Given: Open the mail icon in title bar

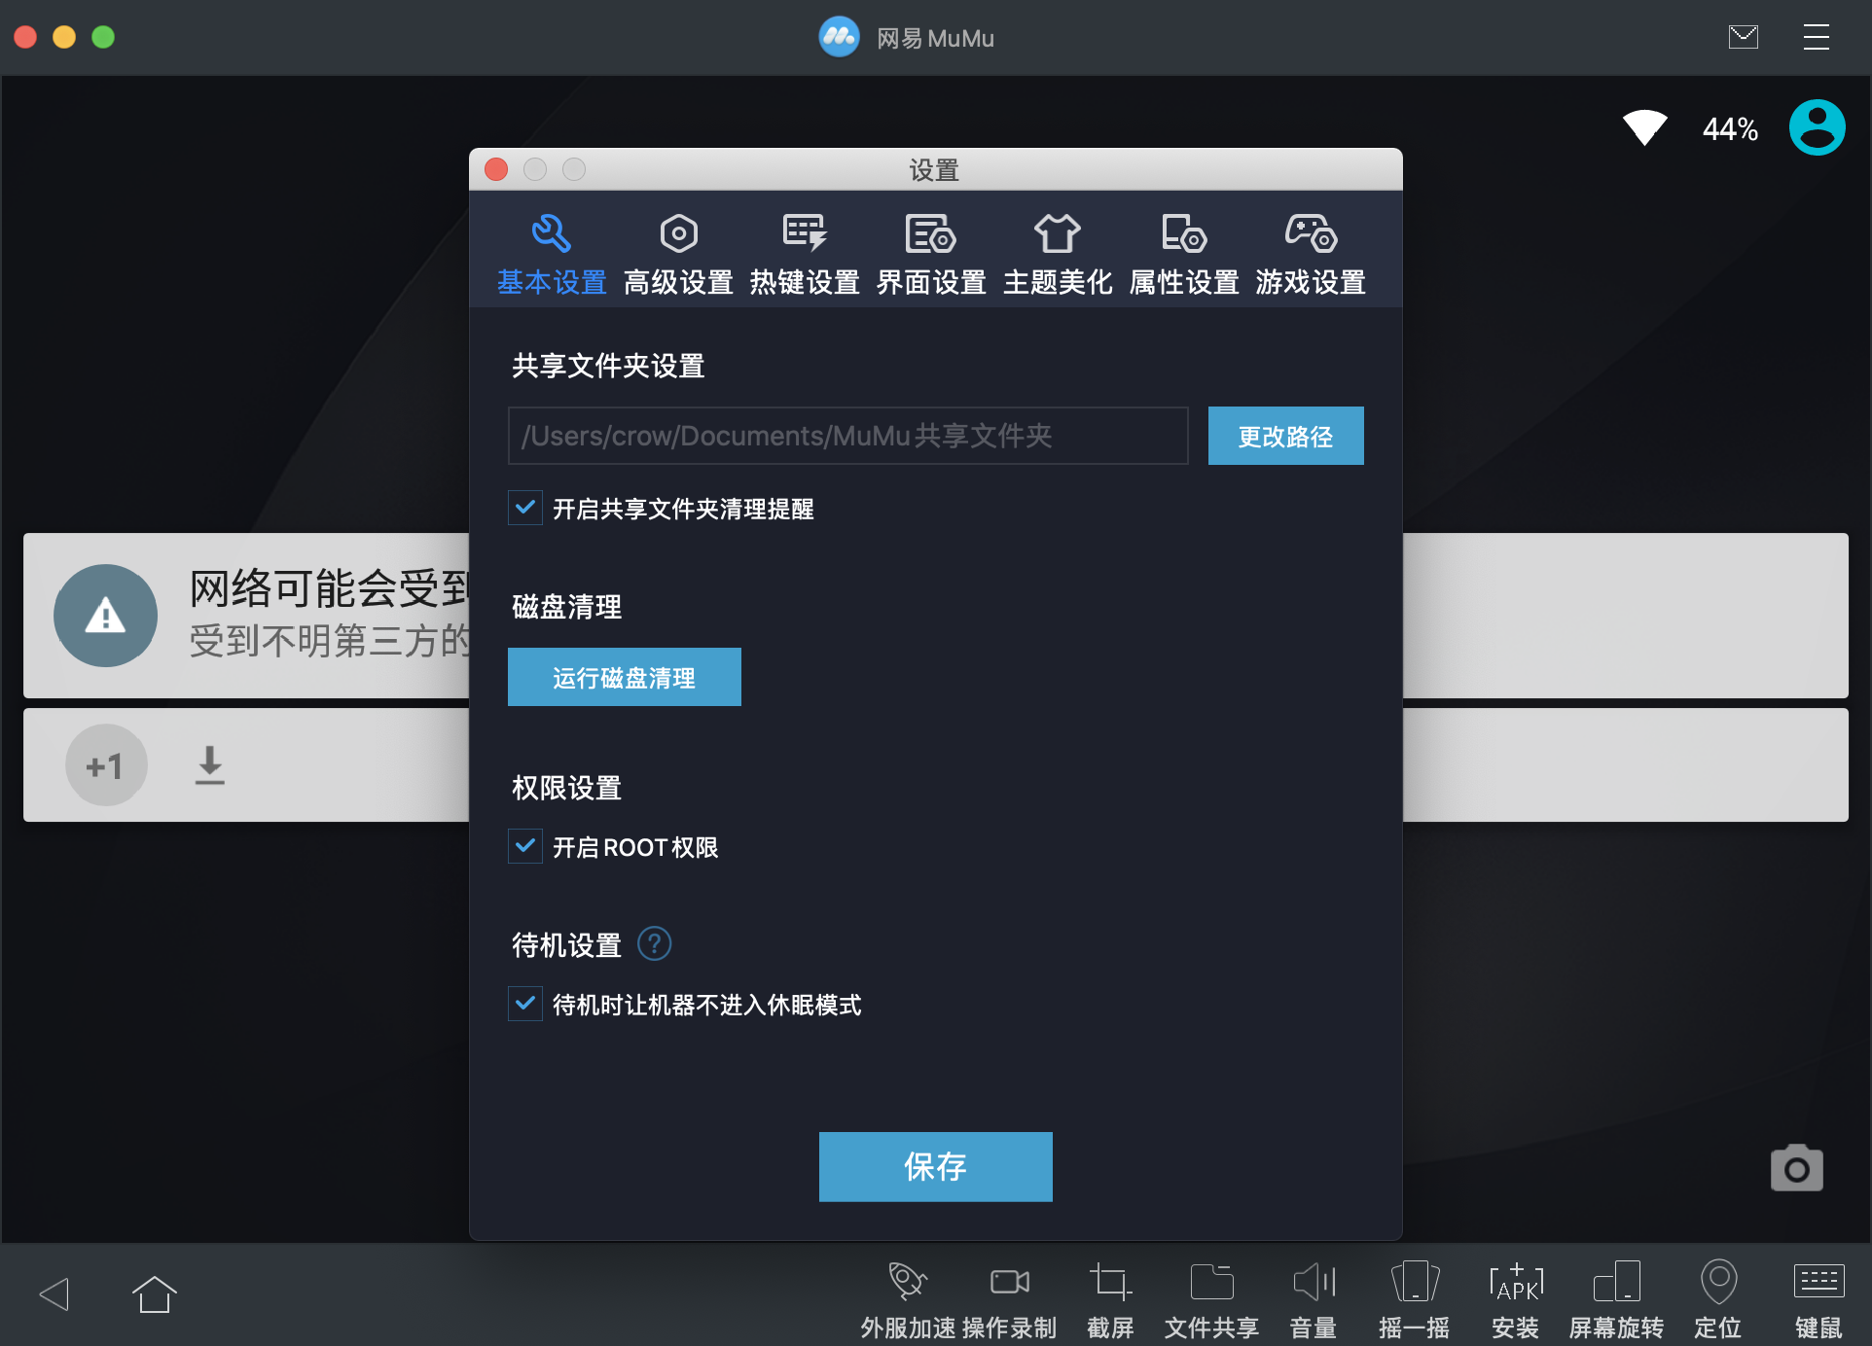Looking at the screenshot, I should tap(1744, 37).
